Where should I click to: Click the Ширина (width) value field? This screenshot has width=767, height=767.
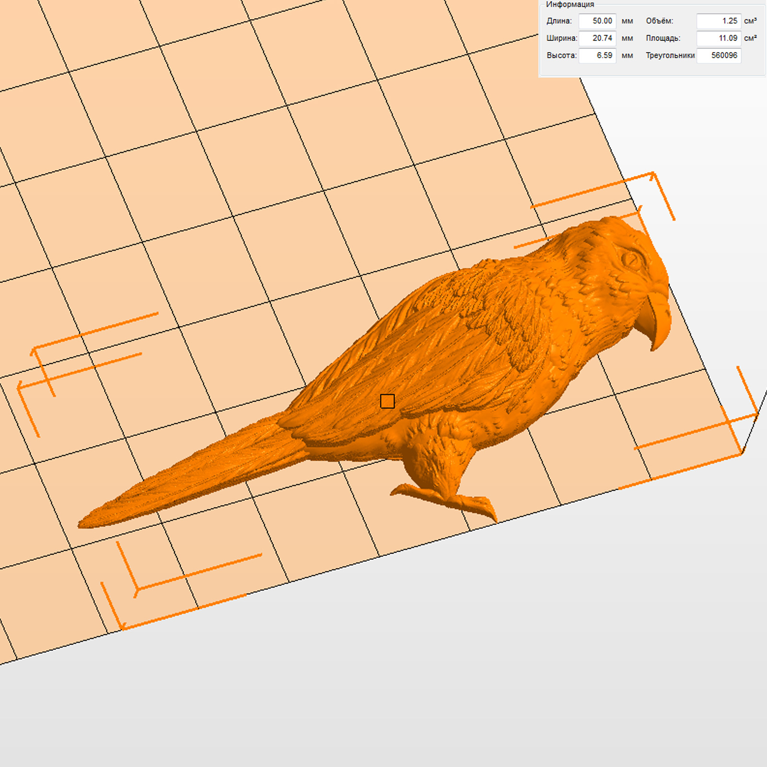tap(597, 38)
